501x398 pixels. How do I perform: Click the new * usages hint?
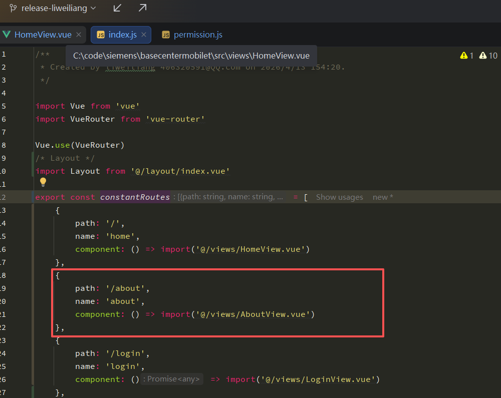[x=383, y=197]
